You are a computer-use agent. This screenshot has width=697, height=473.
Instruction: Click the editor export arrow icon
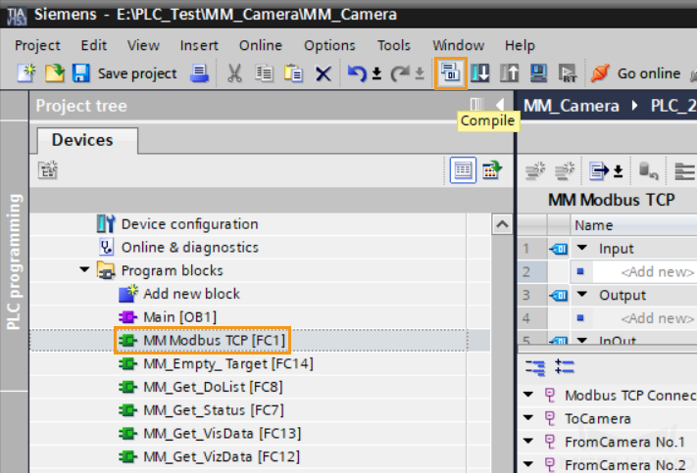(598, 170)
